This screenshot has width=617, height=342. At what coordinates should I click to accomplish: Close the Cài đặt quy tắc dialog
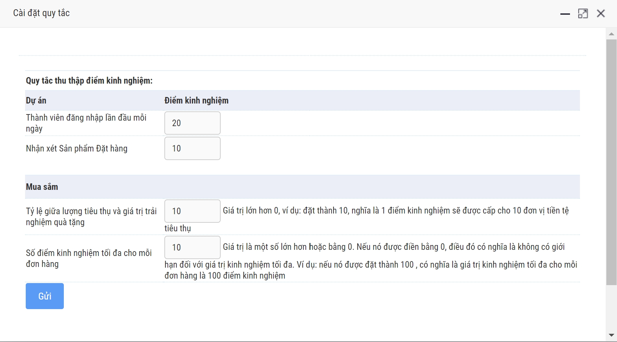coord(601,14)
